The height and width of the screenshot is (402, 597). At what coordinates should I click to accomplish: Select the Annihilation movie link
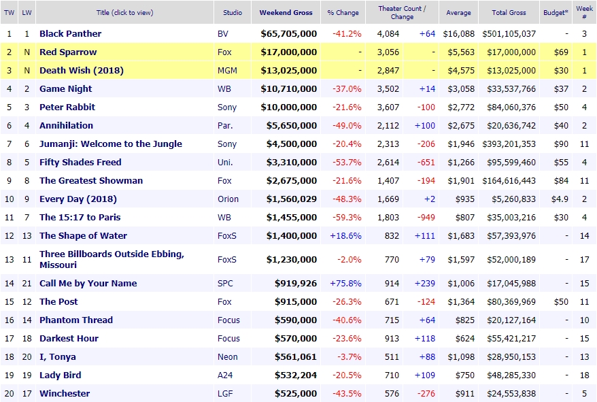tap(66, 125)
